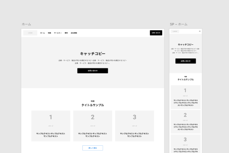This screenshot has width=229, height=153.
Task: Select the タイトルサンプル heading in desktop frame
Action: [93, 105]
